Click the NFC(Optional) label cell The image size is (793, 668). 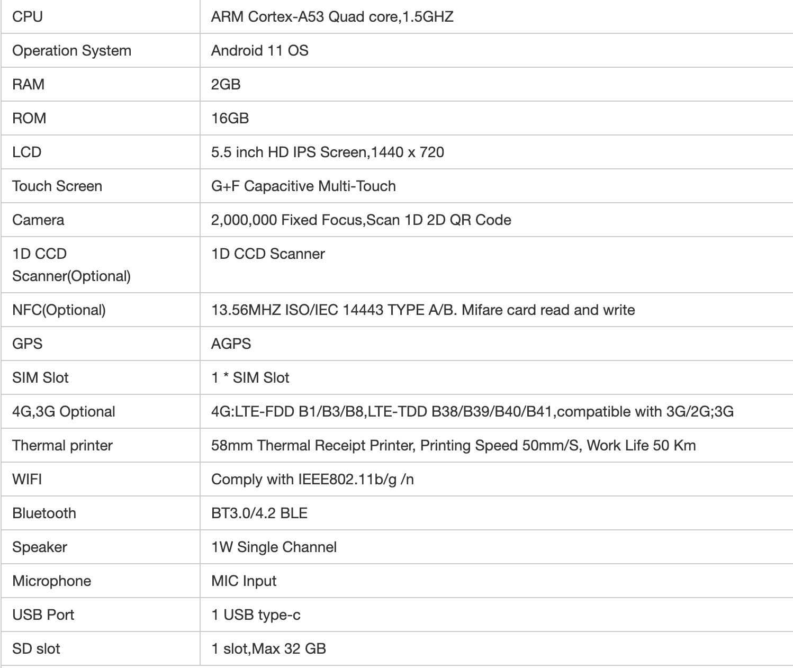[x=101, y=310]
